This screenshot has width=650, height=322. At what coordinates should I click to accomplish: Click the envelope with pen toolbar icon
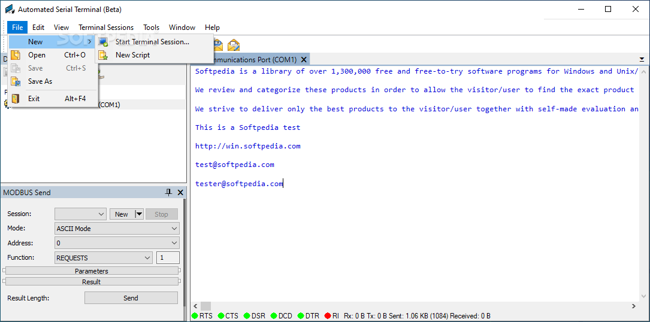point(234,45)
